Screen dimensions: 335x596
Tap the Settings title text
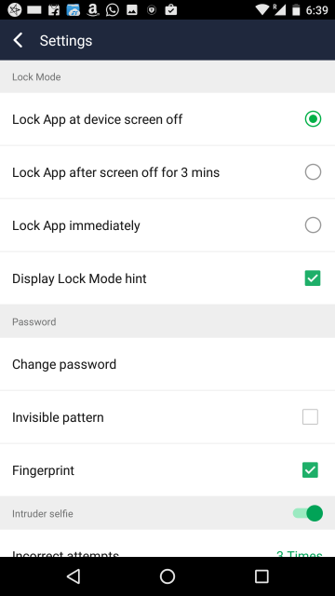pos(66,41)
